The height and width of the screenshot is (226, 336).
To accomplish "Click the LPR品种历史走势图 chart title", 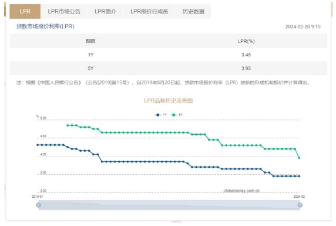I will point(169,101).
